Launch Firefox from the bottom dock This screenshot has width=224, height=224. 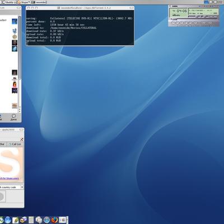pos(55,220)
